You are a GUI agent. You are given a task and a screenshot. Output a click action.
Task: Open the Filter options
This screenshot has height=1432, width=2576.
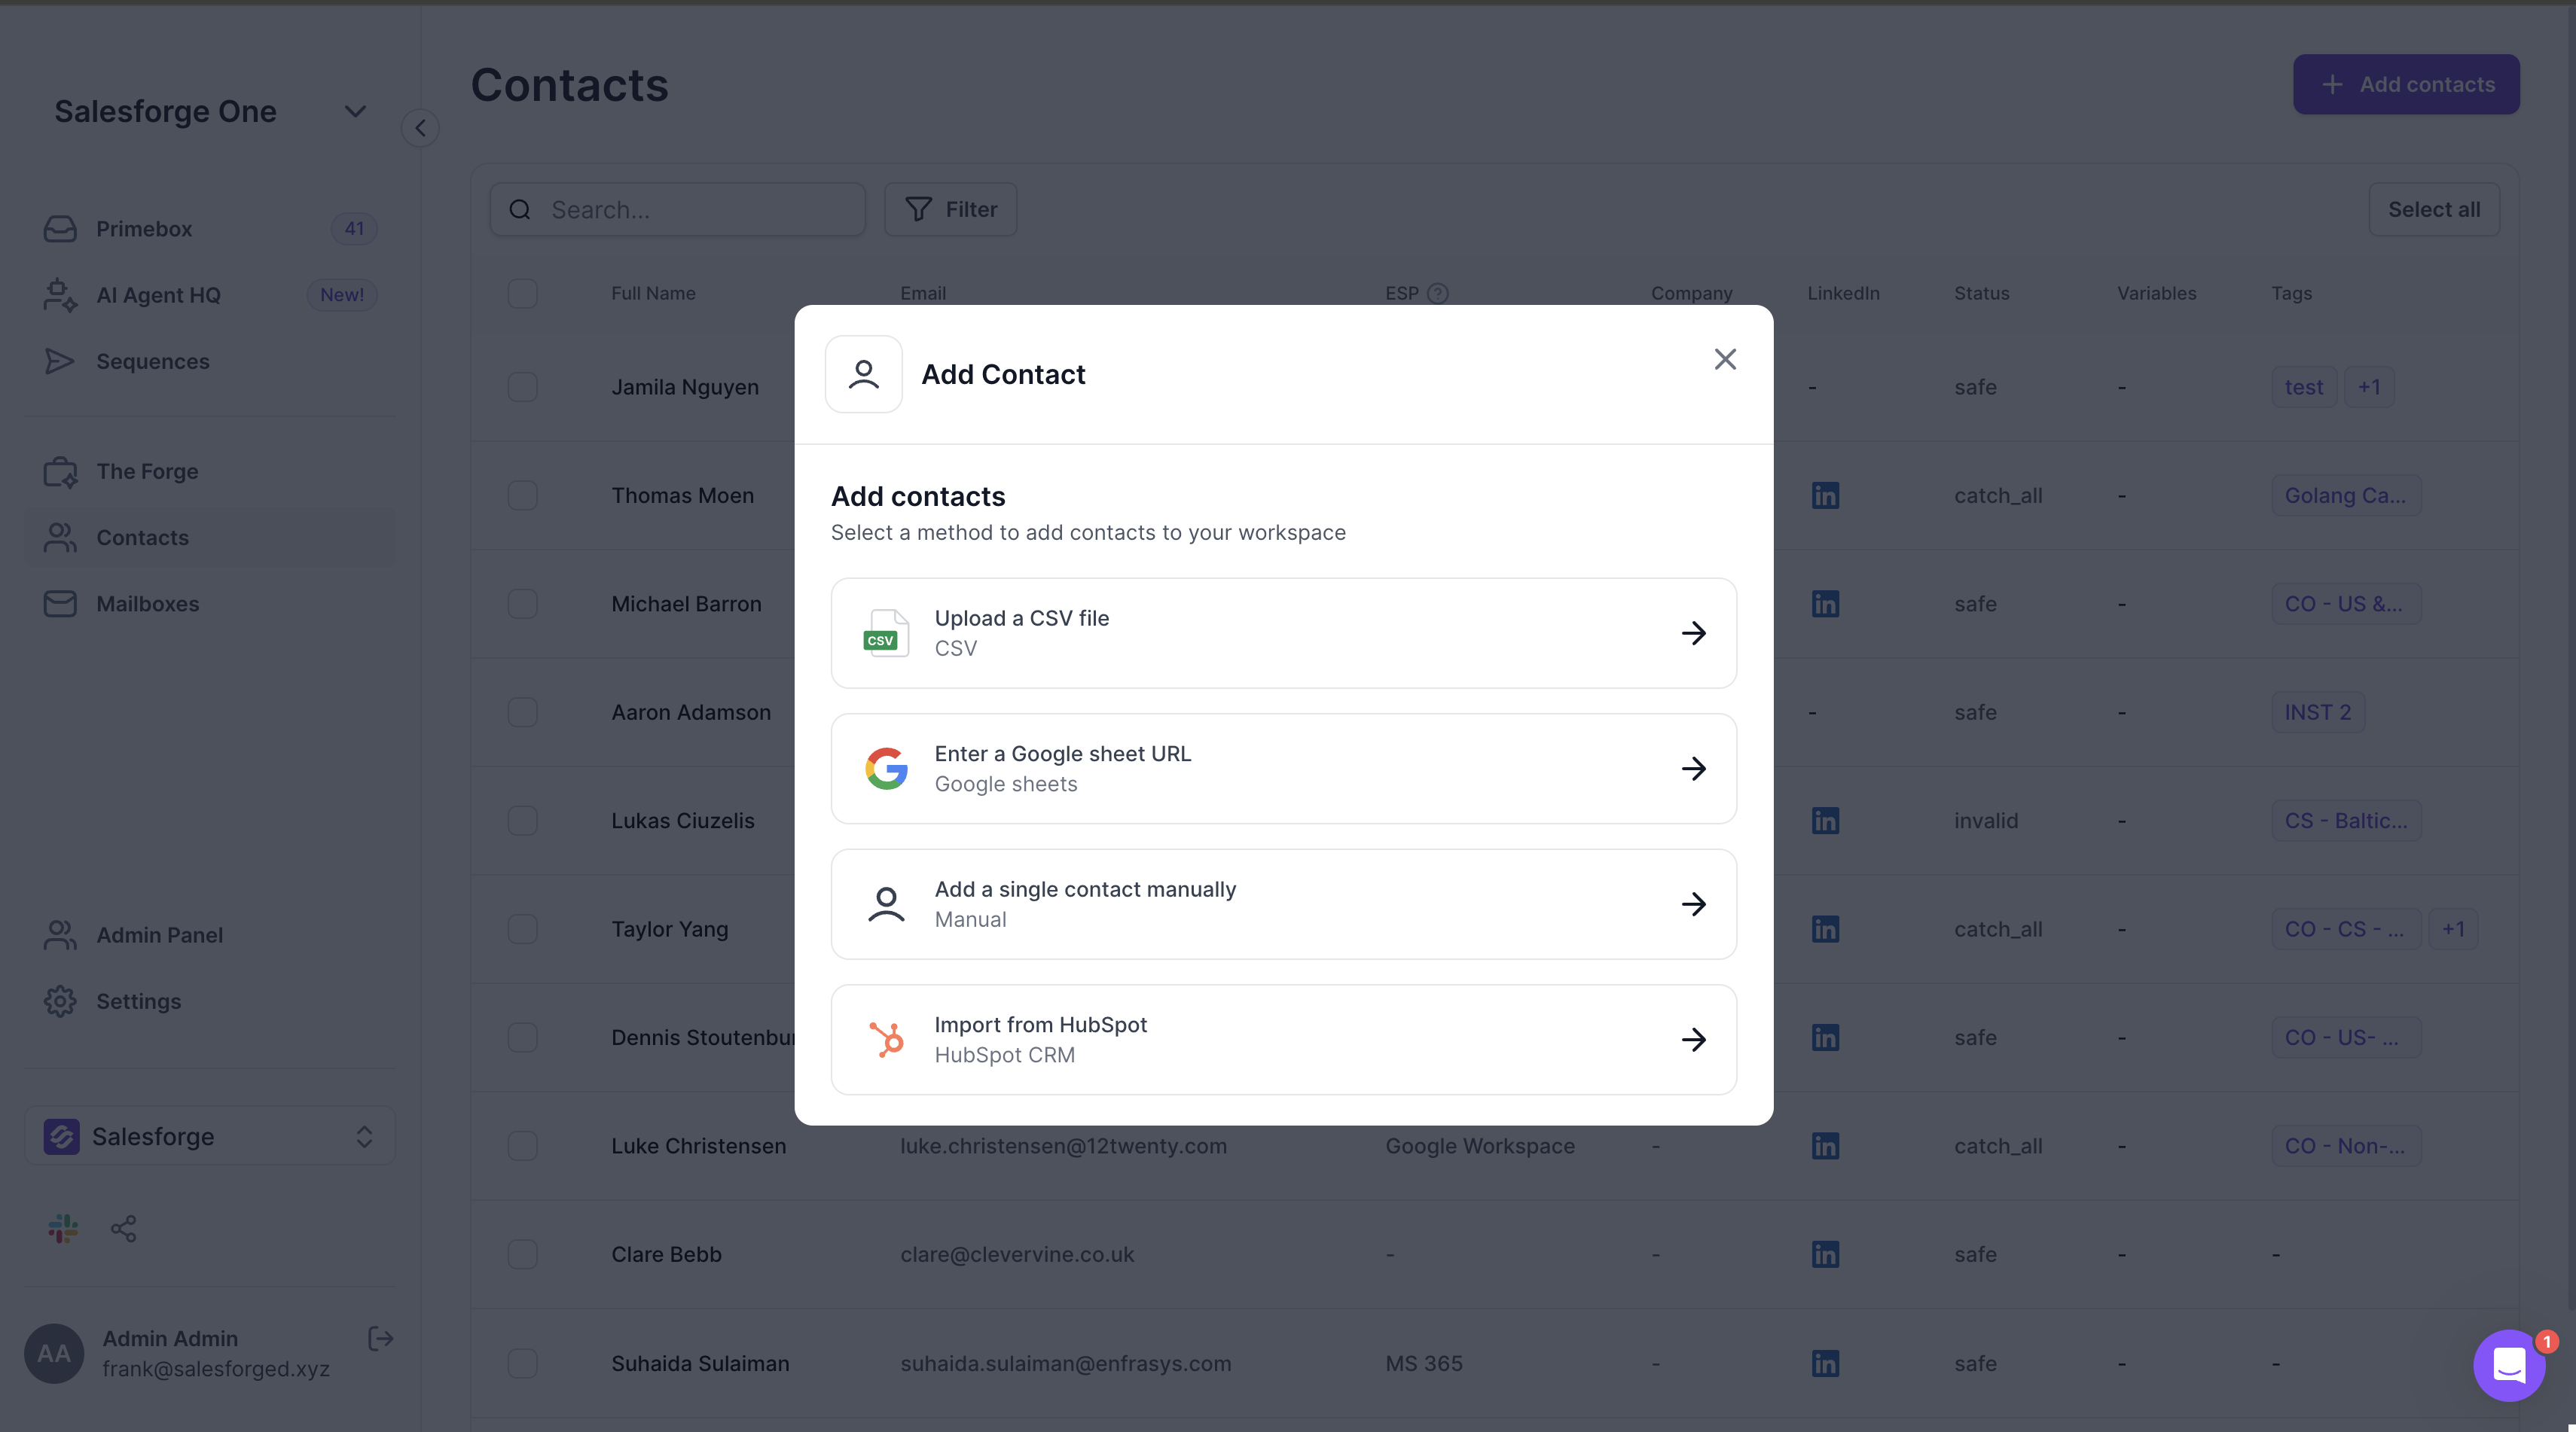click(x=950, y=209)
